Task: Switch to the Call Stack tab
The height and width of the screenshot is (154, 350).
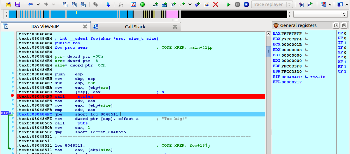Action: (x=135, y=27)
